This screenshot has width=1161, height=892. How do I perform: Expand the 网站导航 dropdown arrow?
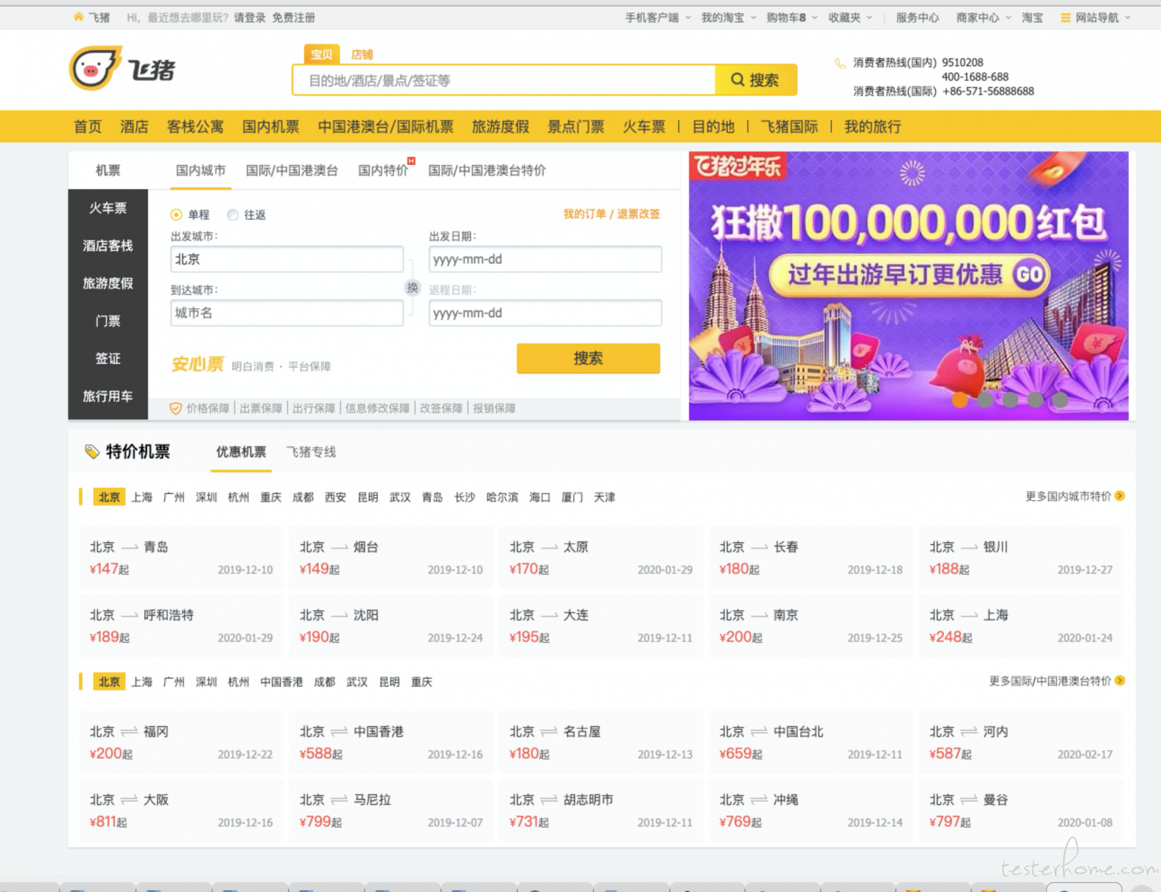point(1128,18)
